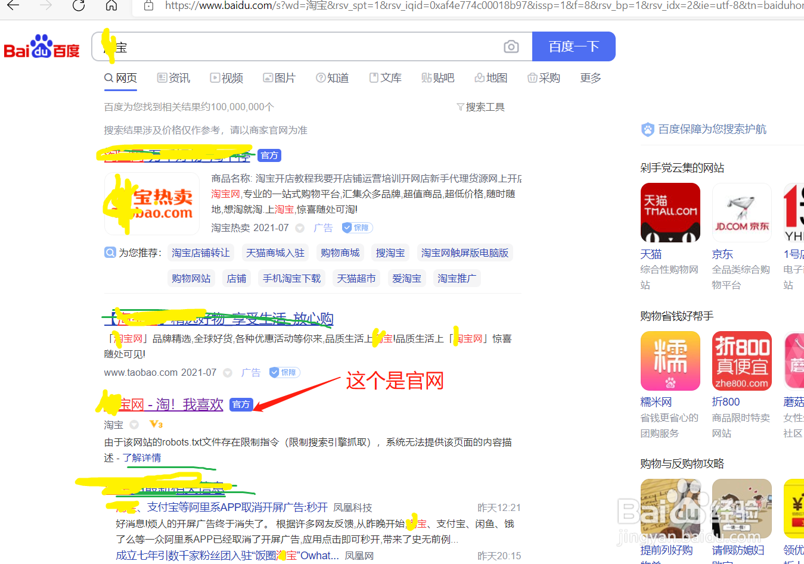Viewport: 804px width, 564px height.
Task: Click 官方 badge on first result
Action: coord(269,155)
